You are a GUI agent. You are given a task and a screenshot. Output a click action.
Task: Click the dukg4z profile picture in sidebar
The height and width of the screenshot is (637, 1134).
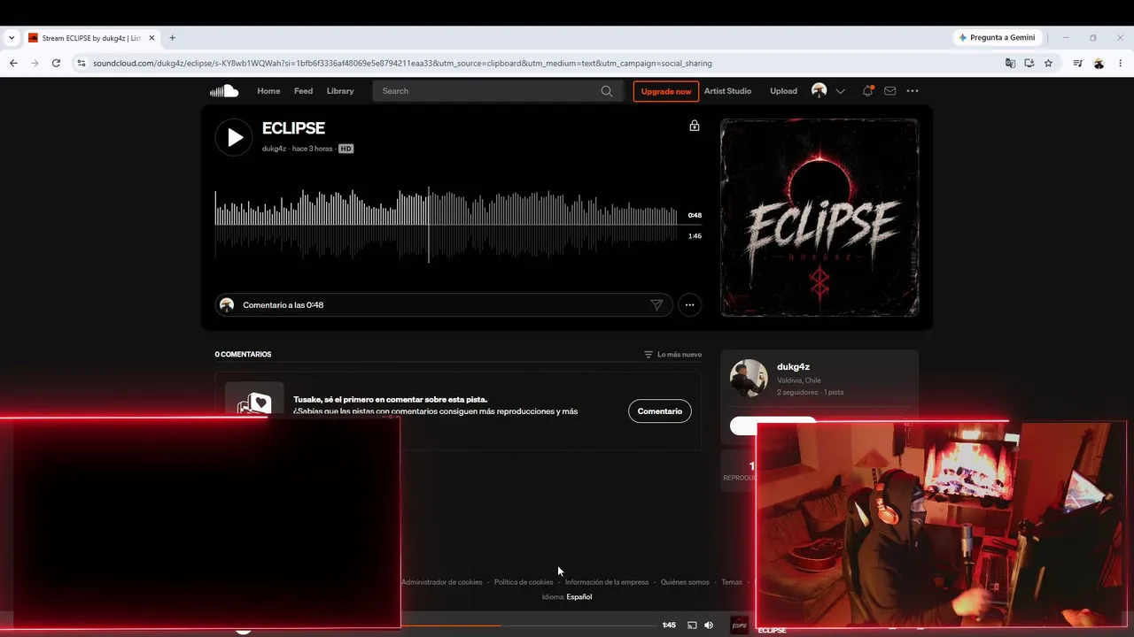749,378
